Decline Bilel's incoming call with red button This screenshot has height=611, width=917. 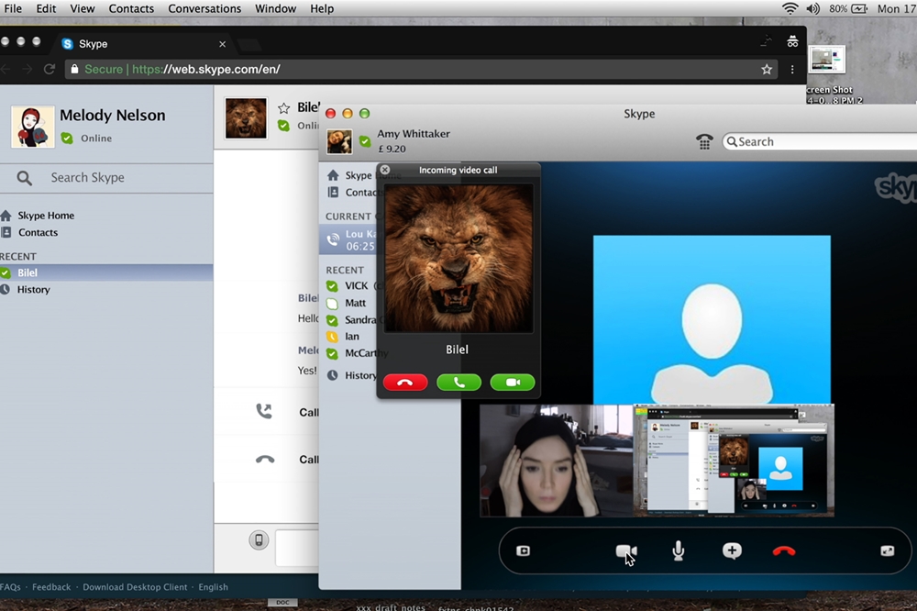click(405, 383)
